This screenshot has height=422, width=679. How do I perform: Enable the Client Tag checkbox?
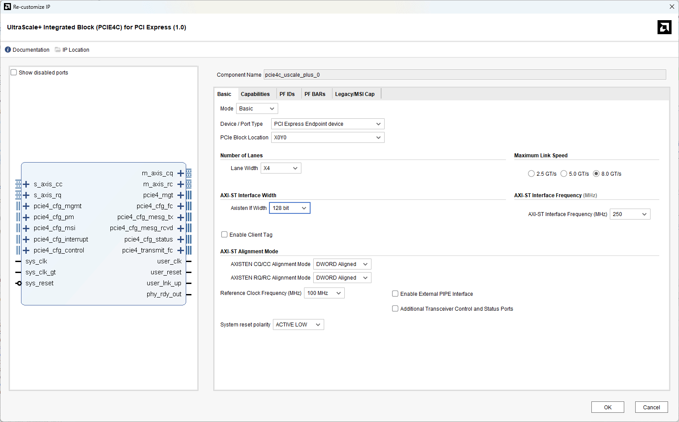224,234
